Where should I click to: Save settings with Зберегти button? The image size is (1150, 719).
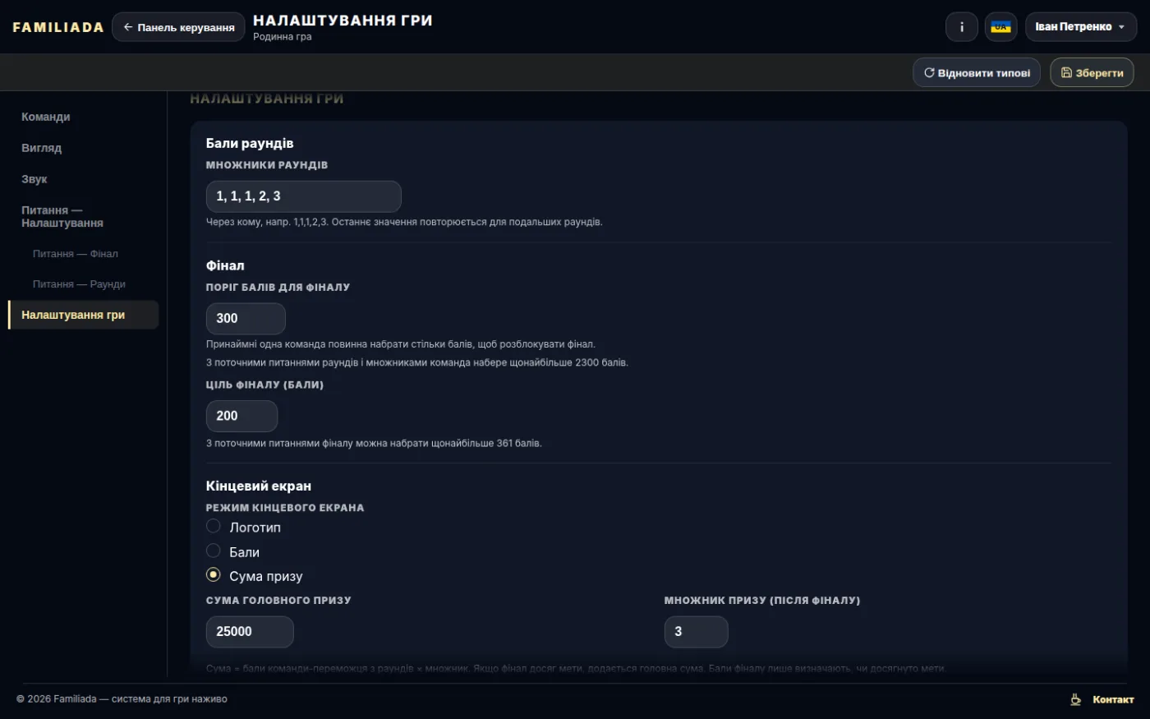tap(1092, 72)
